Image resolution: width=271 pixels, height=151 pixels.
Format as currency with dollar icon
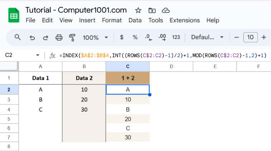pyautogui.click(x=122, y=37)
